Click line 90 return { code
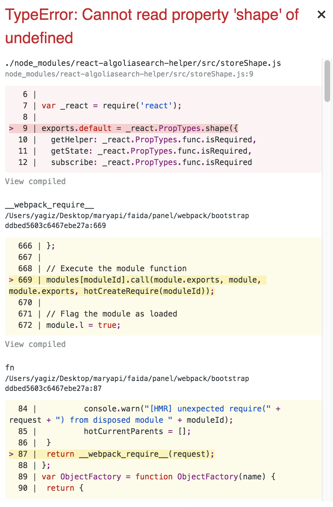 click(x=65, y=488)
